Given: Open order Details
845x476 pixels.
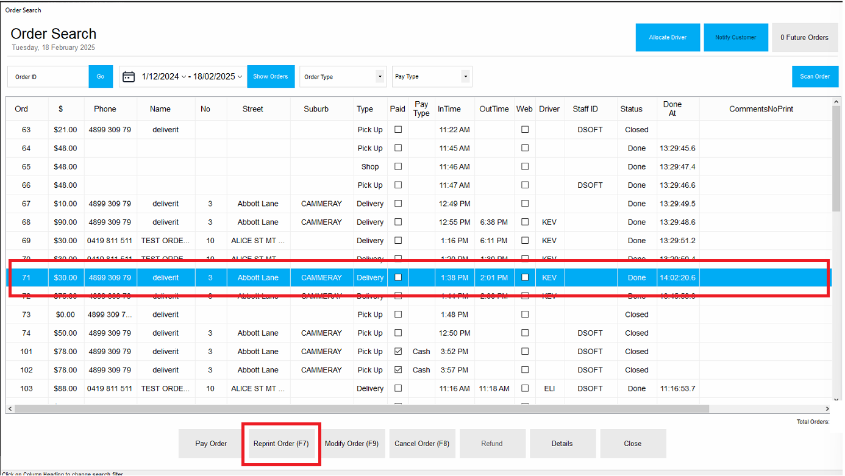Looking at the screenshot, I should click(562, 444).
